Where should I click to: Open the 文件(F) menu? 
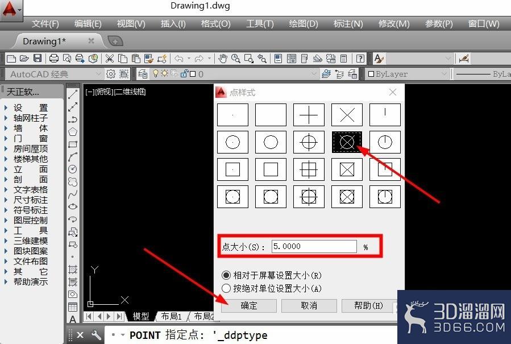pos(45,24)
